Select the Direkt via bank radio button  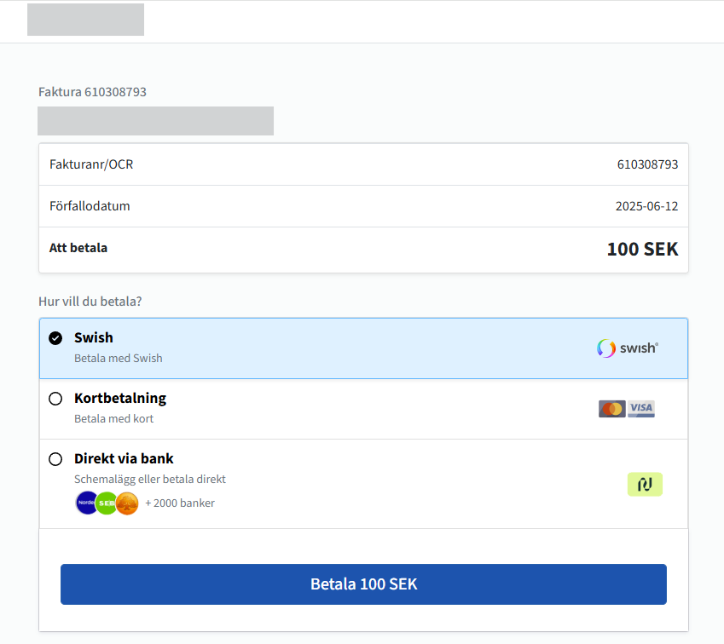tap(55, 459)
